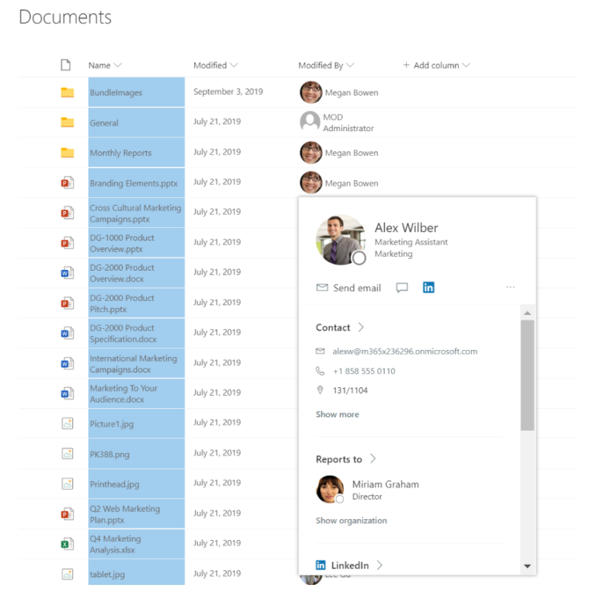Click the profile card scrollbar down arrow
This screenshot has height=592, width=596.
(x=528, y=566)
